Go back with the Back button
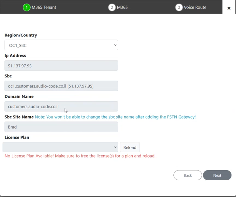The image size is (236, 197). (x=188, y=175)
